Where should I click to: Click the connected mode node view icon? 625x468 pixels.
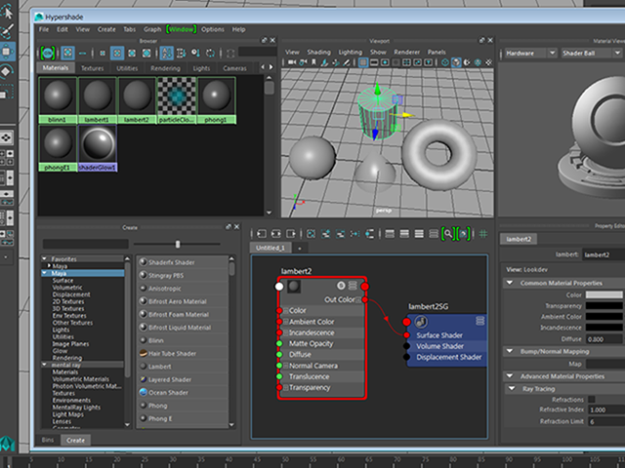tap(404, 234)
